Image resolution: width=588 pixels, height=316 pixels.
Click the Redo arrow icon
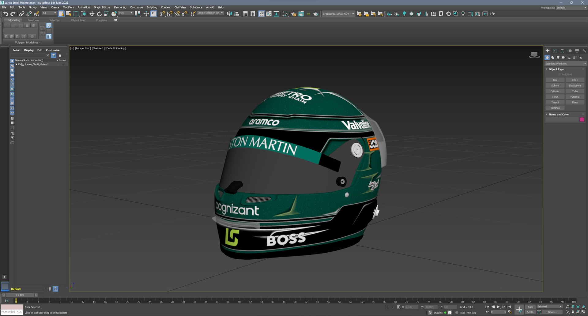pyautogui.click(x=13, y=14)
